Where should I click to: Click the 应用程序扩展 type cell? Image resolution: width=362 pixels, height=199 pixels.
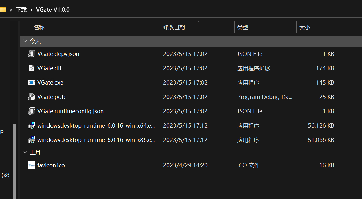tap(254, 68)
